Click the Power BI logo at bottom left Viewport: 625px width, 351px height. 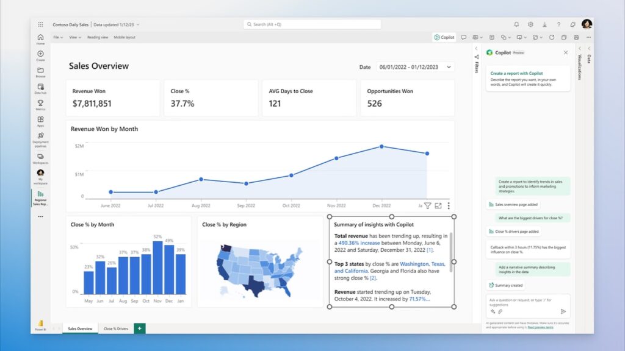point(40,325)
